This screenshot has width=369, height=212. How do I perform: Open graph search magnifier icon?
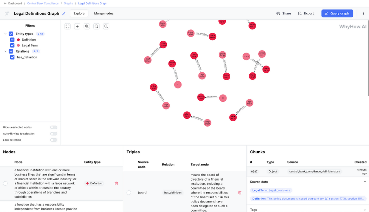(x=106, y=26)
